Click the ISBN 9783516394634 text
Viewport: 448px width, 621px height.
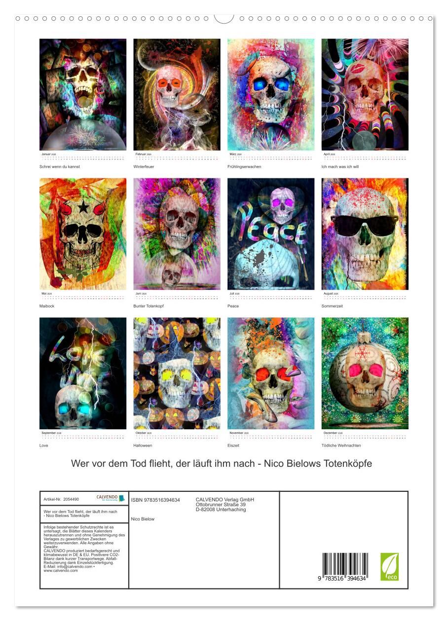(155, 500)
